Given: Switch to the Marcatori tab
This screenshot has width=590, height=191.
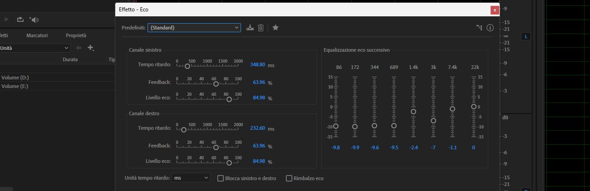Looking at the screenshot, I should click(x=37, y=35).
